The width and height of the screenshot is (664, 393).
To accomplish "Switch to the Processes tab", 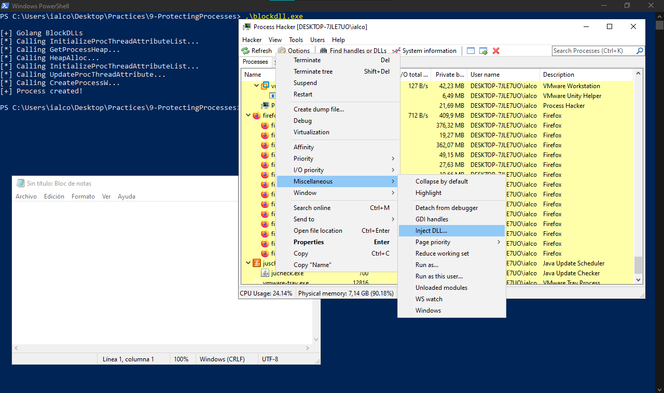I will click(255, 62).
